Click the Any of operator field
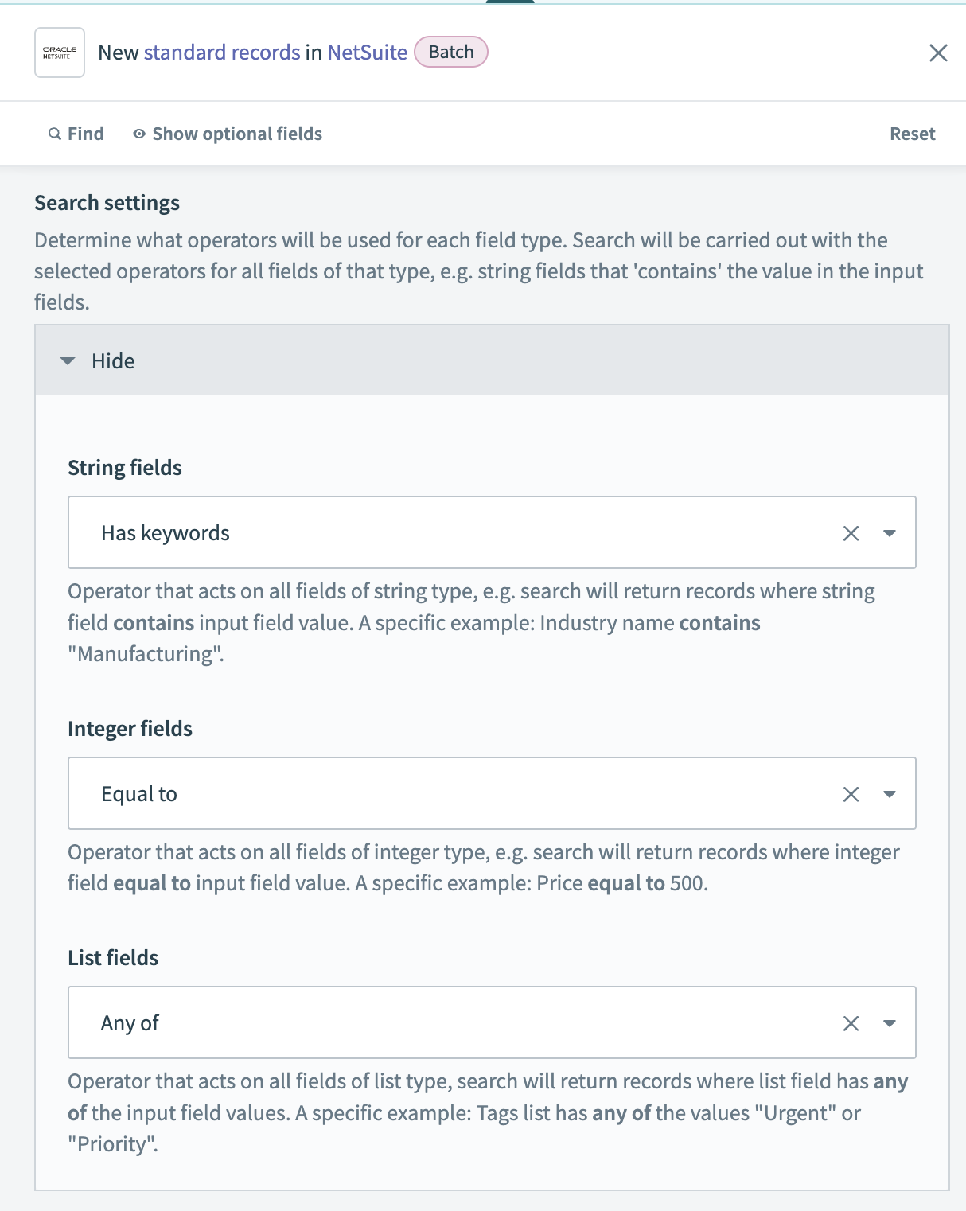Viewport: 966px width, 1211px height. (x=398, y=1022)
